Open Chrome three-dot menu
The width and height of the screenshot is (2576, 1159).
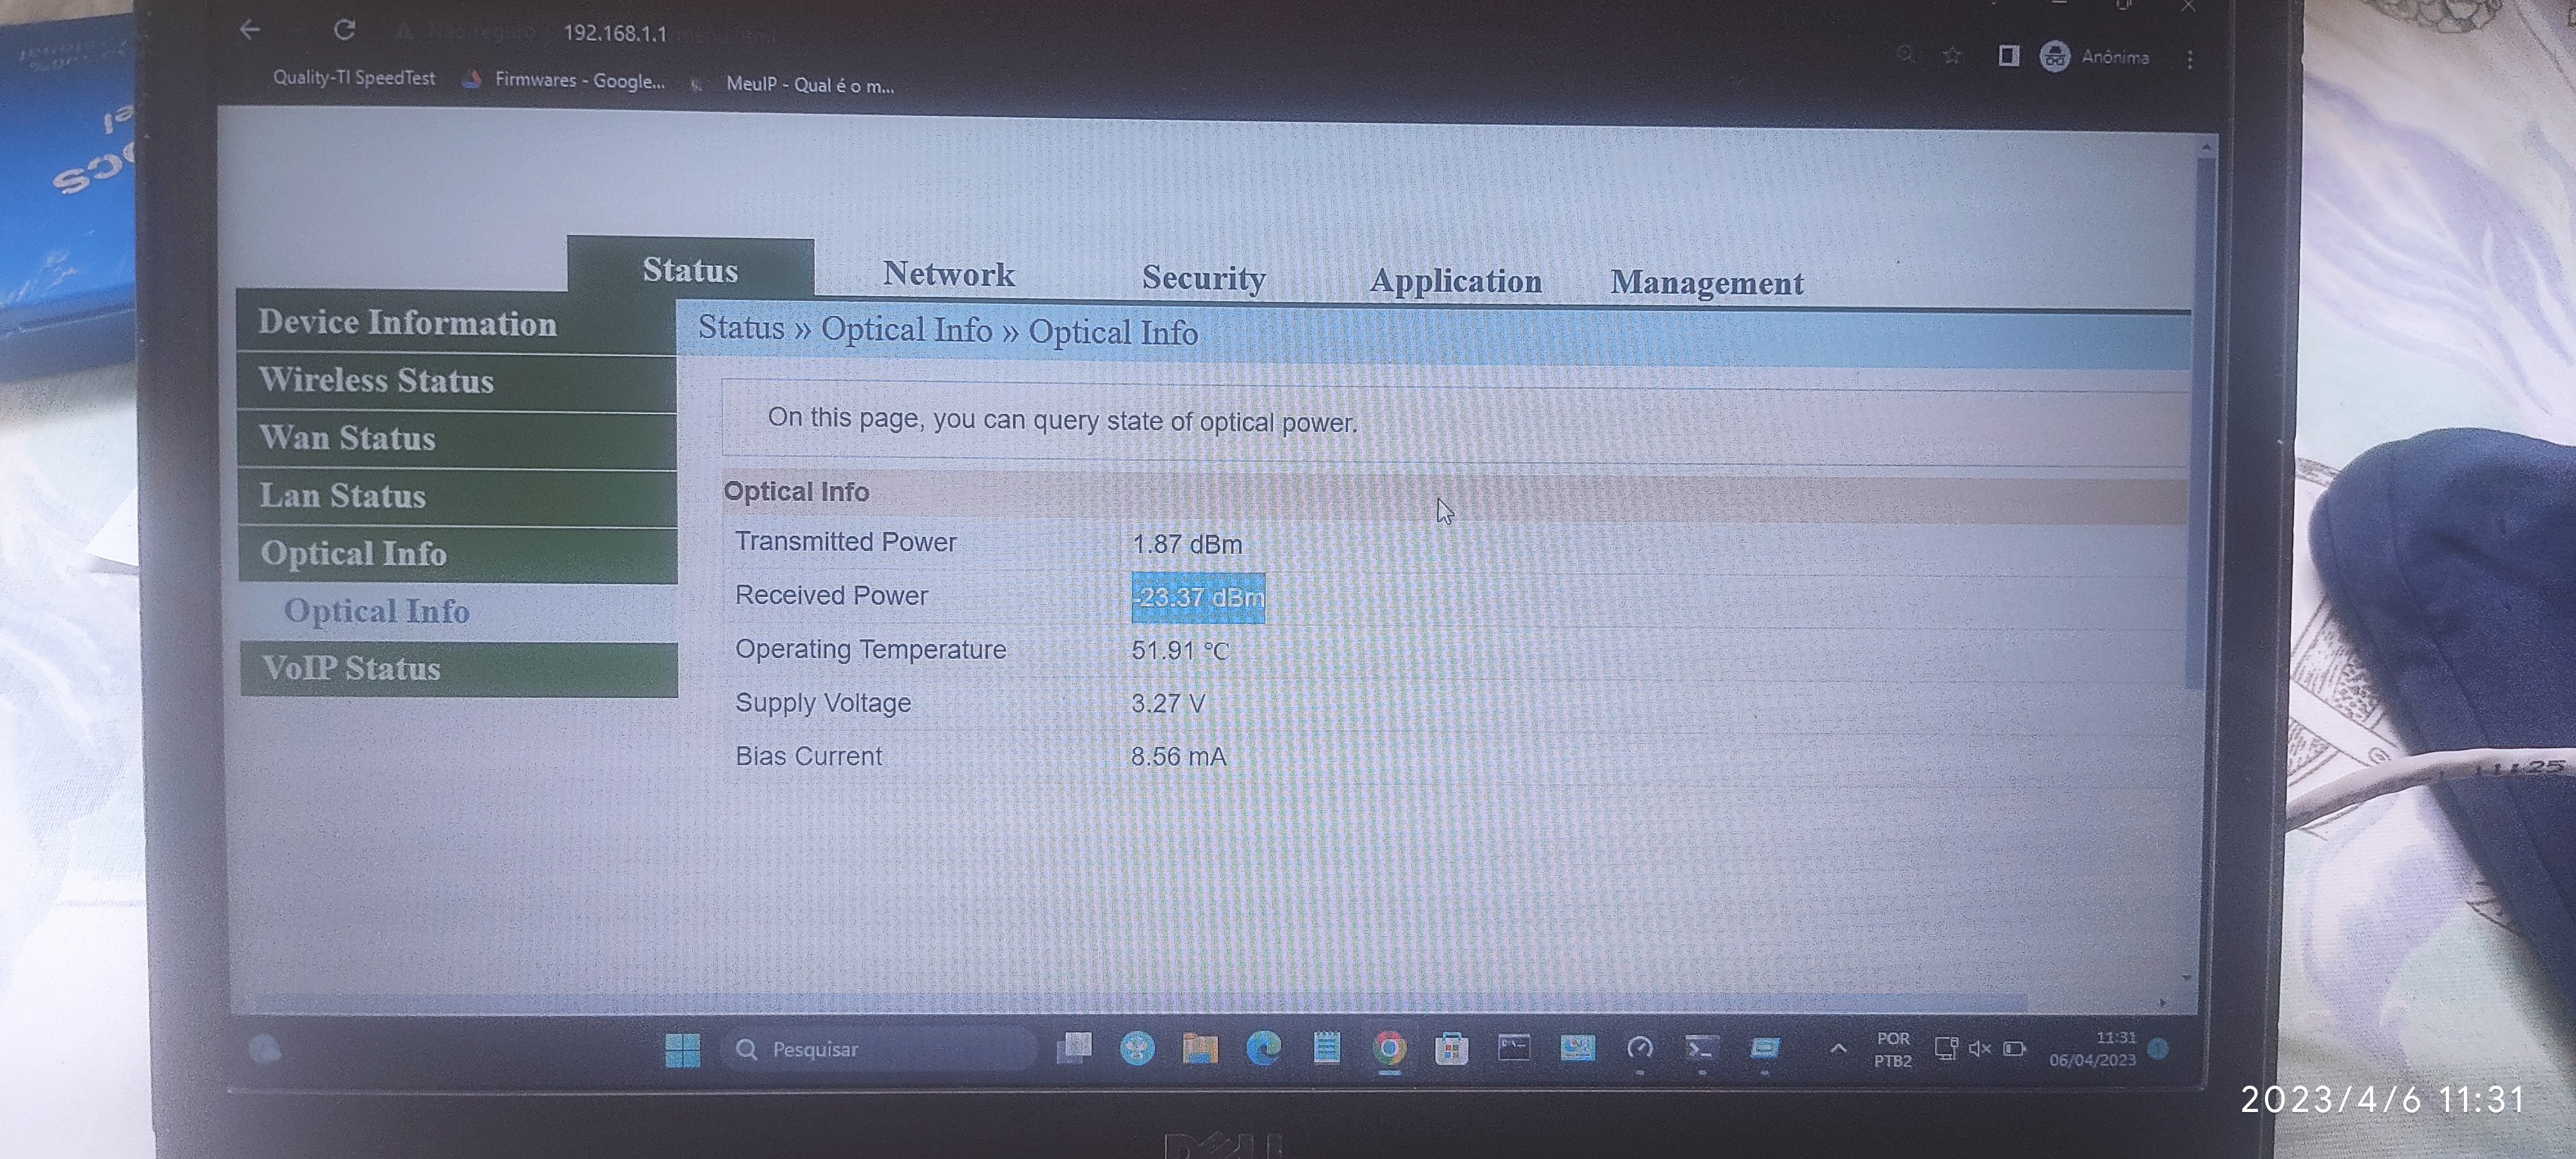(2190, 59)
